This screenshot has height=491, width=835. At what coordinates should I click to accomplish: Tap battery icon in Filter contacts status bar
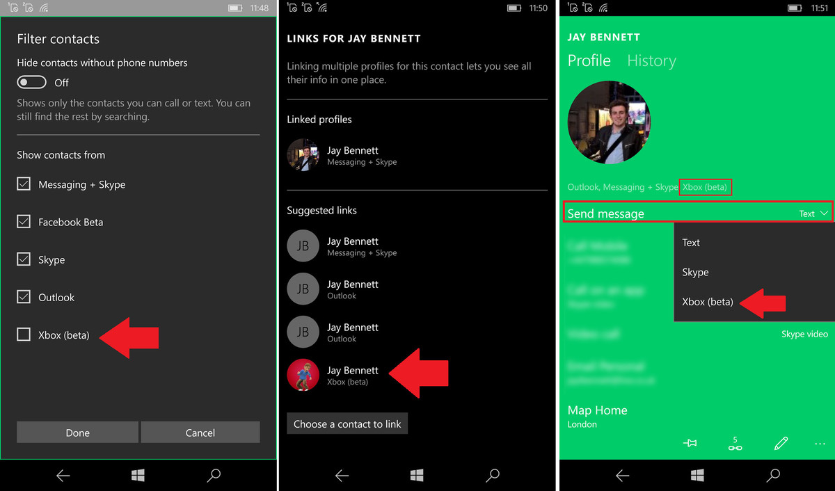coord(235,8)
